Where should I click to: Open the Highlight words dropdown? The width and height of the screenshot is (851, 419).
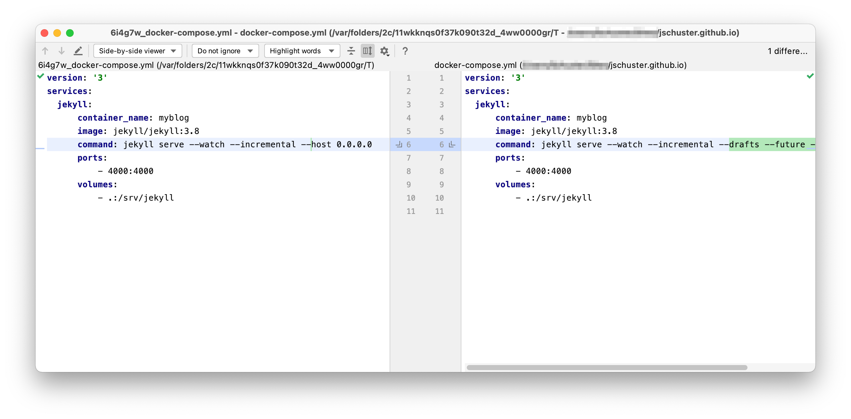coord(301,50)
